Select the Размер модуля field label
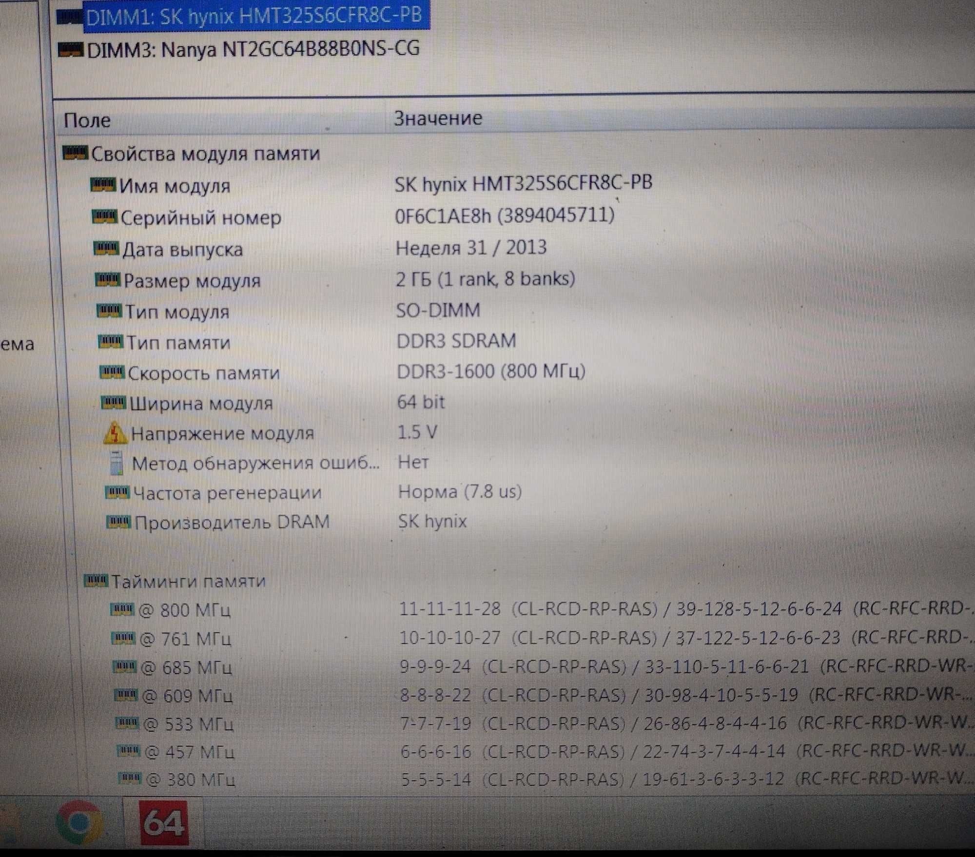The width and height of the screenshot is (975, 857). [193, 281]
